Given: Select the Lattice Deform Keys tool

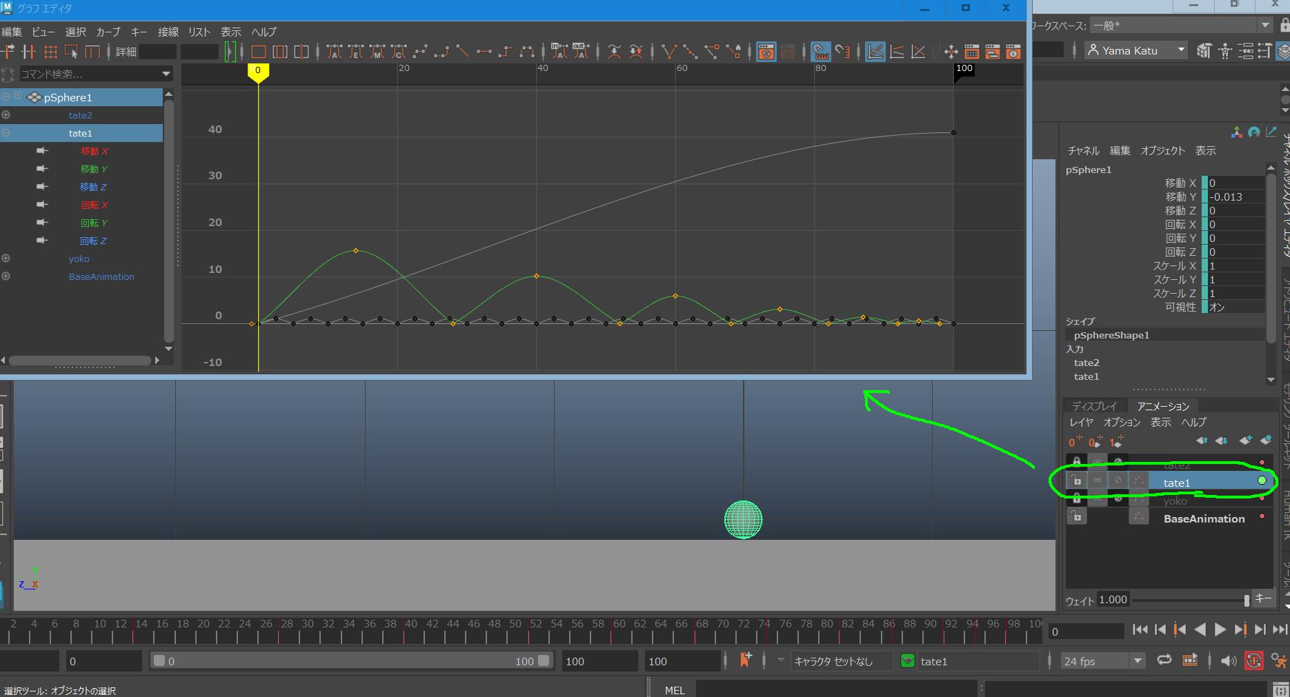Looking at the screenshot, I should [x=50, y=52].
